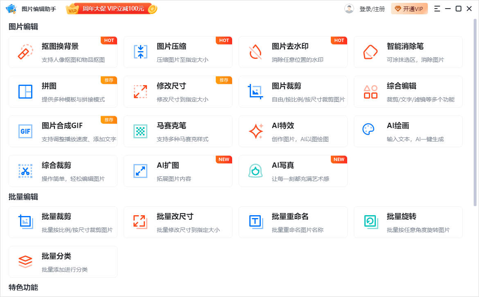Open 图片压缩 tool title
This screenshot has height=297, width=479.
point(172,46)
